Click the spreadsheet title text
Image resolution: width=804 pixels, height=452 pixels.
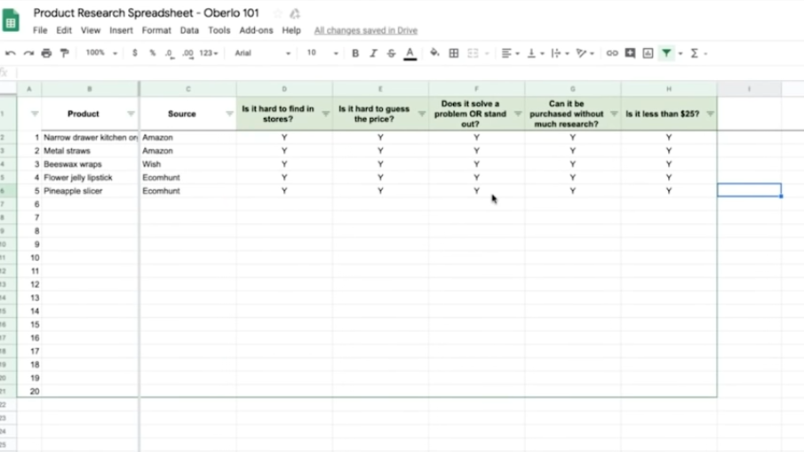point(146,13)
